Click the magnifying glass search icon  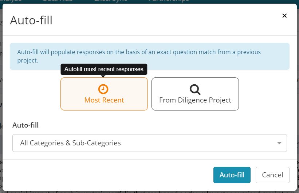coord(195,89)
